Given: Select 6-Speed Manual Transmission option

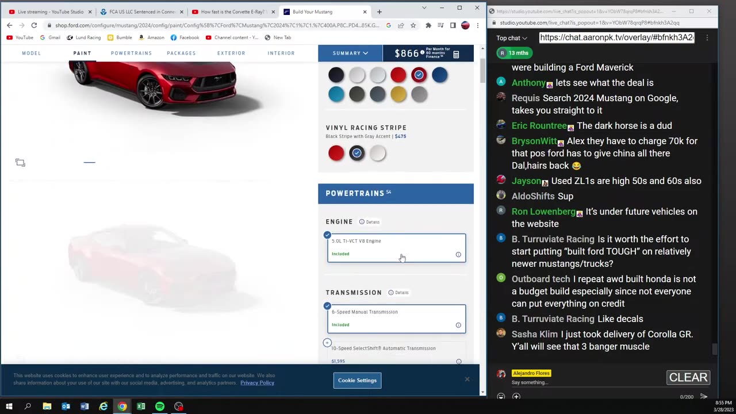Looking at the screenshot, I should 397,319.
